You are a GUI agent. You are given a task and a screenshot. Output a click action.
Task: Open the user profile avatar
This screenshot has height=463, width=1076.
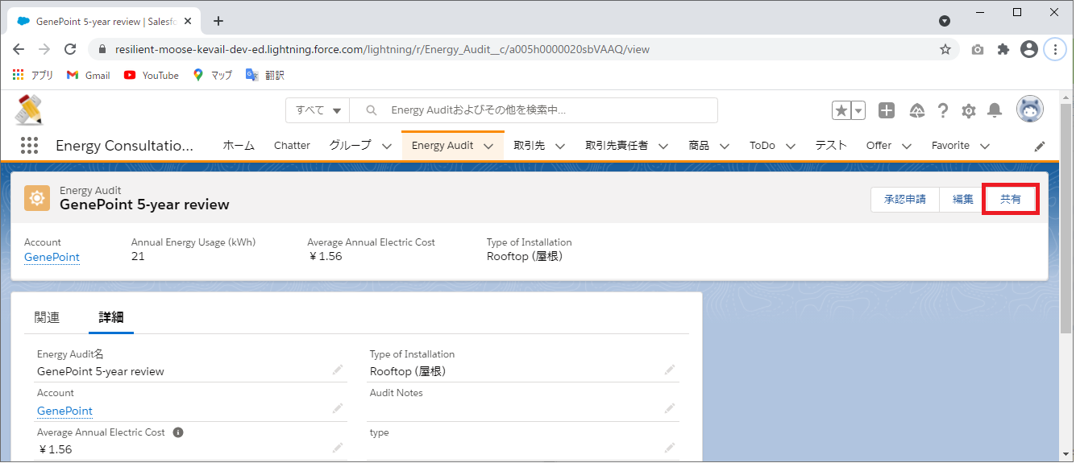(x=1029, y=110)
